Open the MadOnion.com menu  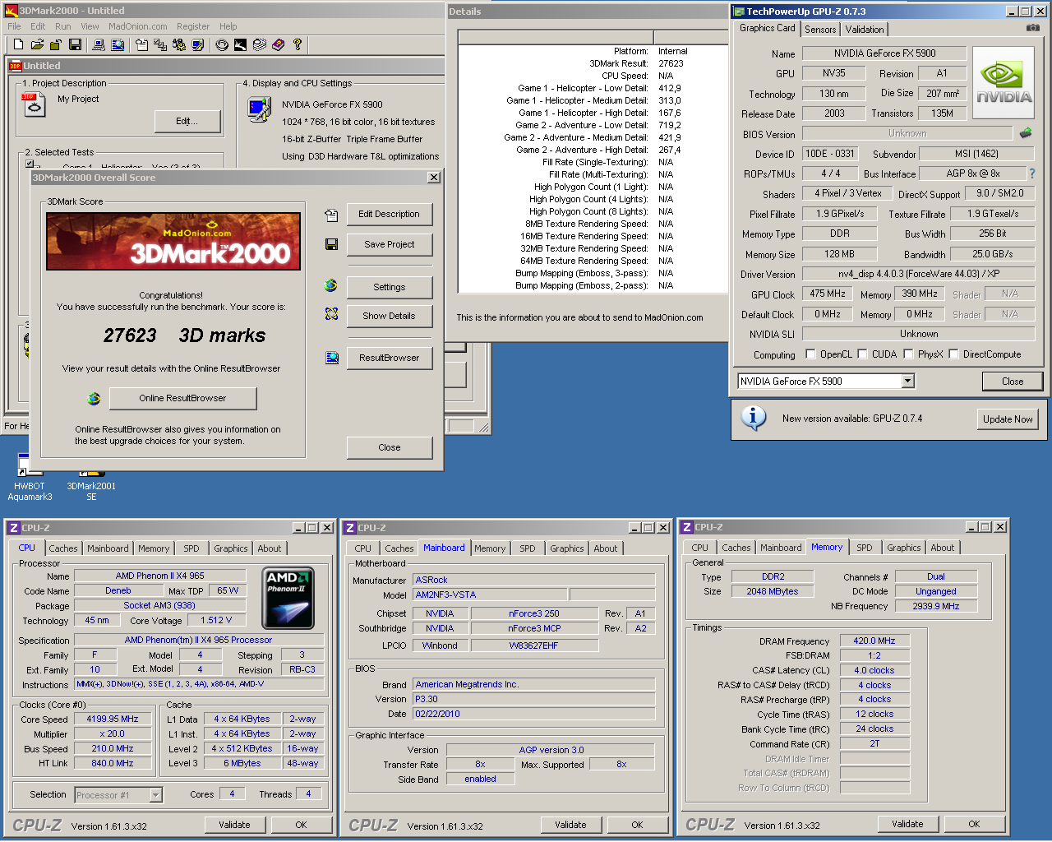pos(138,26)
